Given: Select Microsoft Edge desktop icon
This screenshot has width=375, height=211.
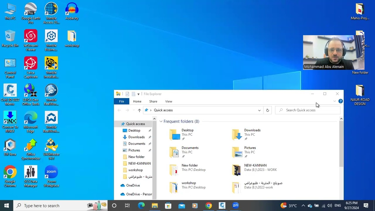Looking at the screenshot, I should 31,122.
